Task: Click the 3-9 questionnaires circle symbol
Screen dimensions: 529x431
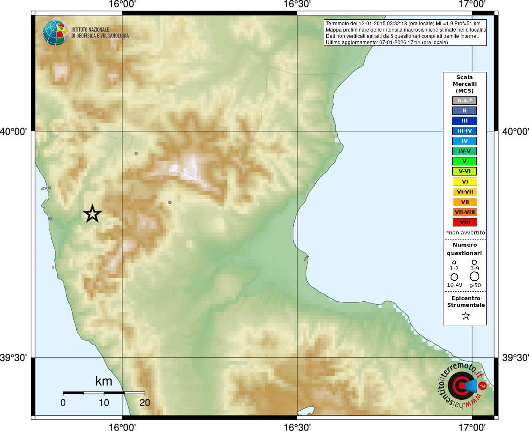Action: pos(474,262)
